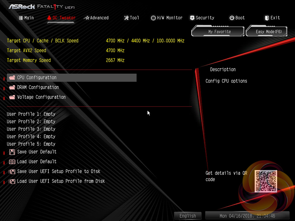
Task: Open the Security tab
Action: tap(202, 18)
